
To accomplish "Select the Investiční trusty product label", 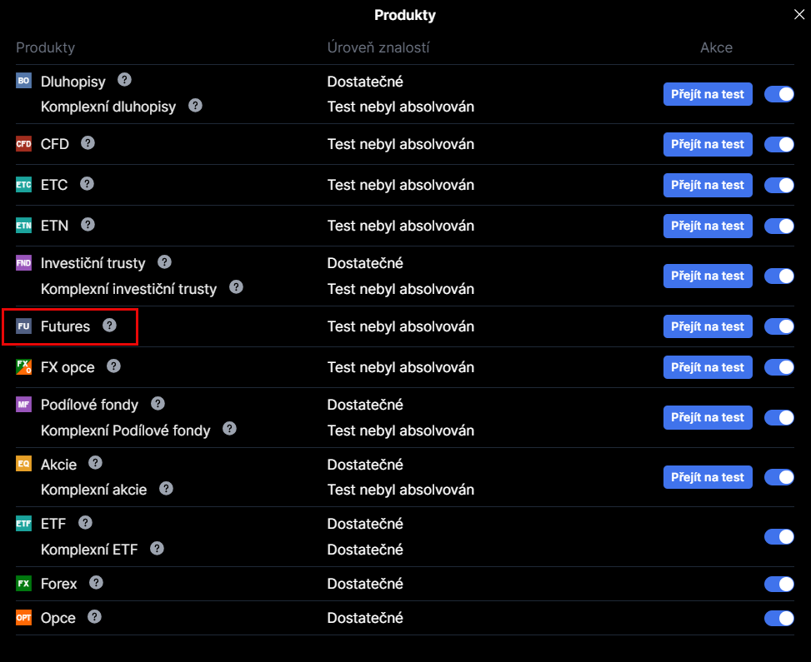I will [x=93, y=263].
